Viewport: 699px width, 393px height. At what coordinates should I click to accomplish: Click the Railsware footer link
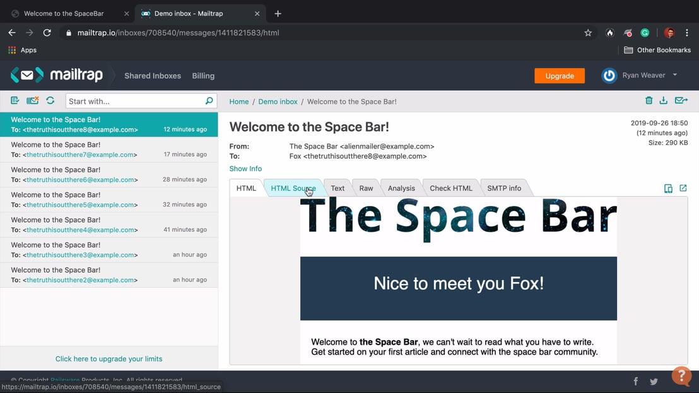pyautogui.click(x=65, y=380)
